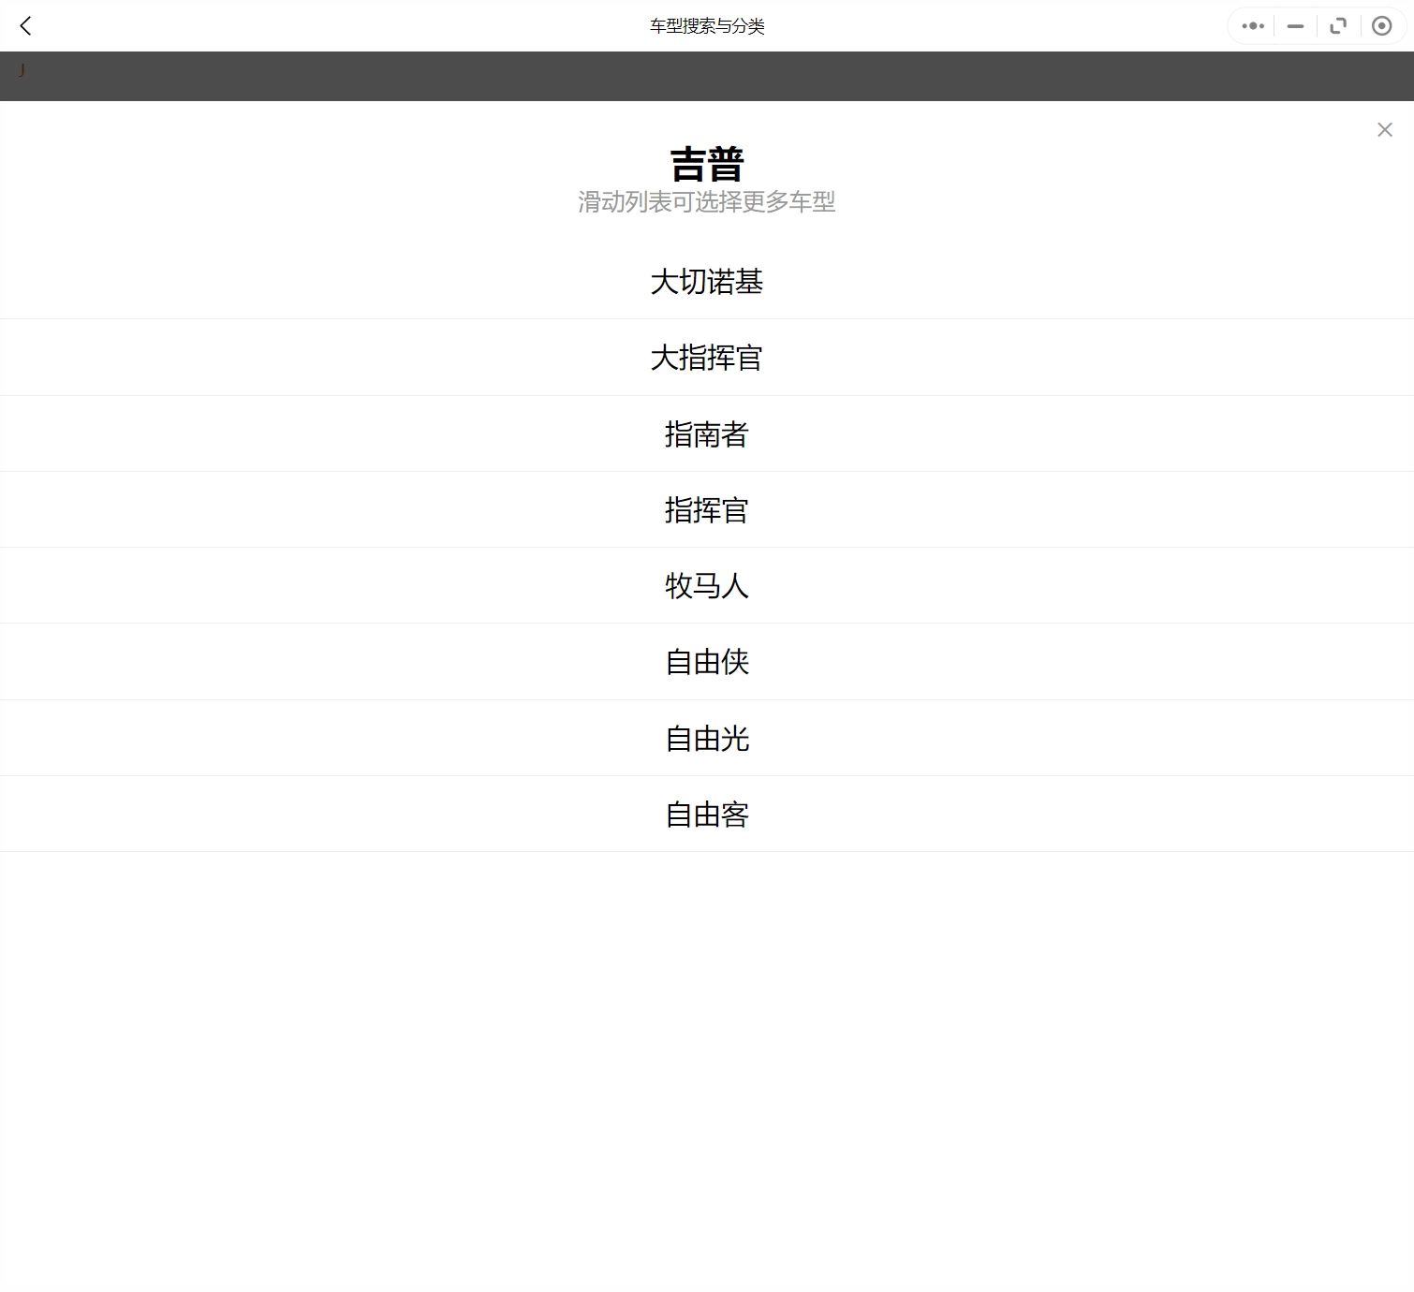Toggle the expand window icon
Screen dimensions: 1414x1292
[x=1338, y=26]
